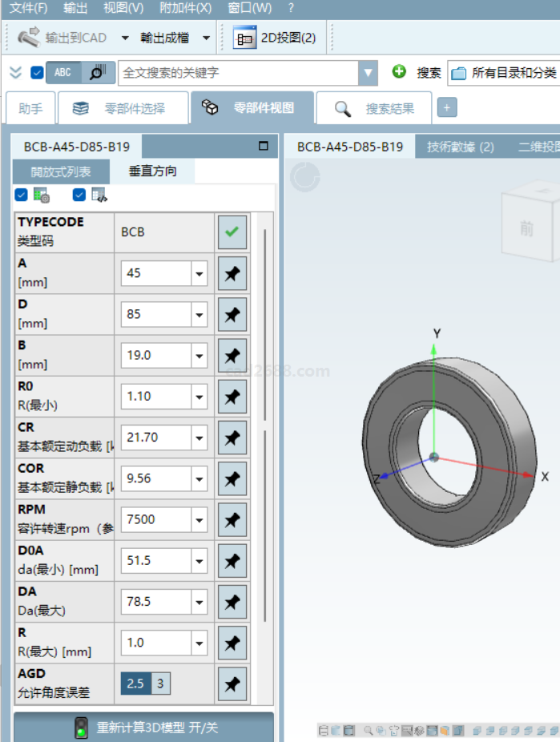Toggle the checkbox next to ABC search

[37, 73]
